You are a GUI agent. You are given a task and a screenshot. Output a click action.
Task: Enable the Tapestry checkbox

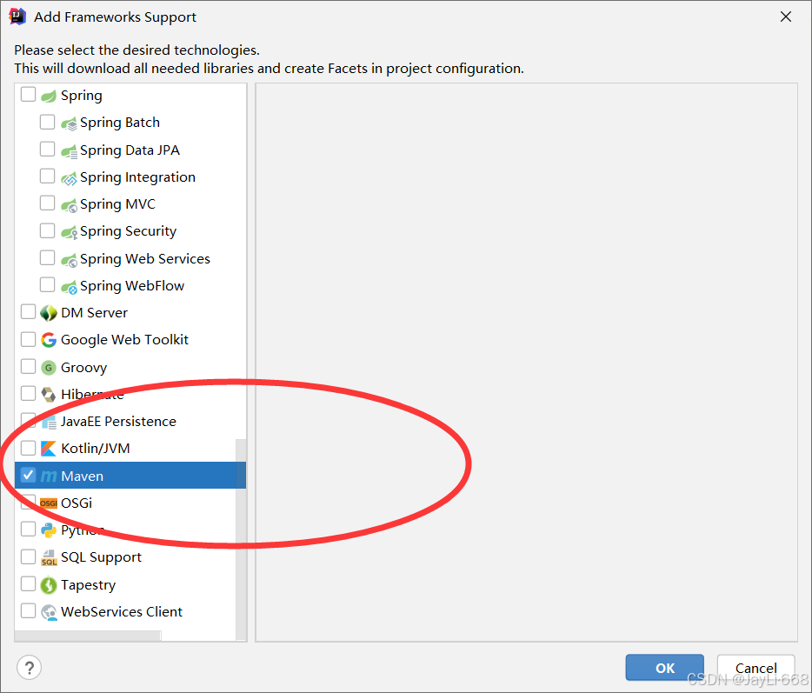(x=28, y=583)
